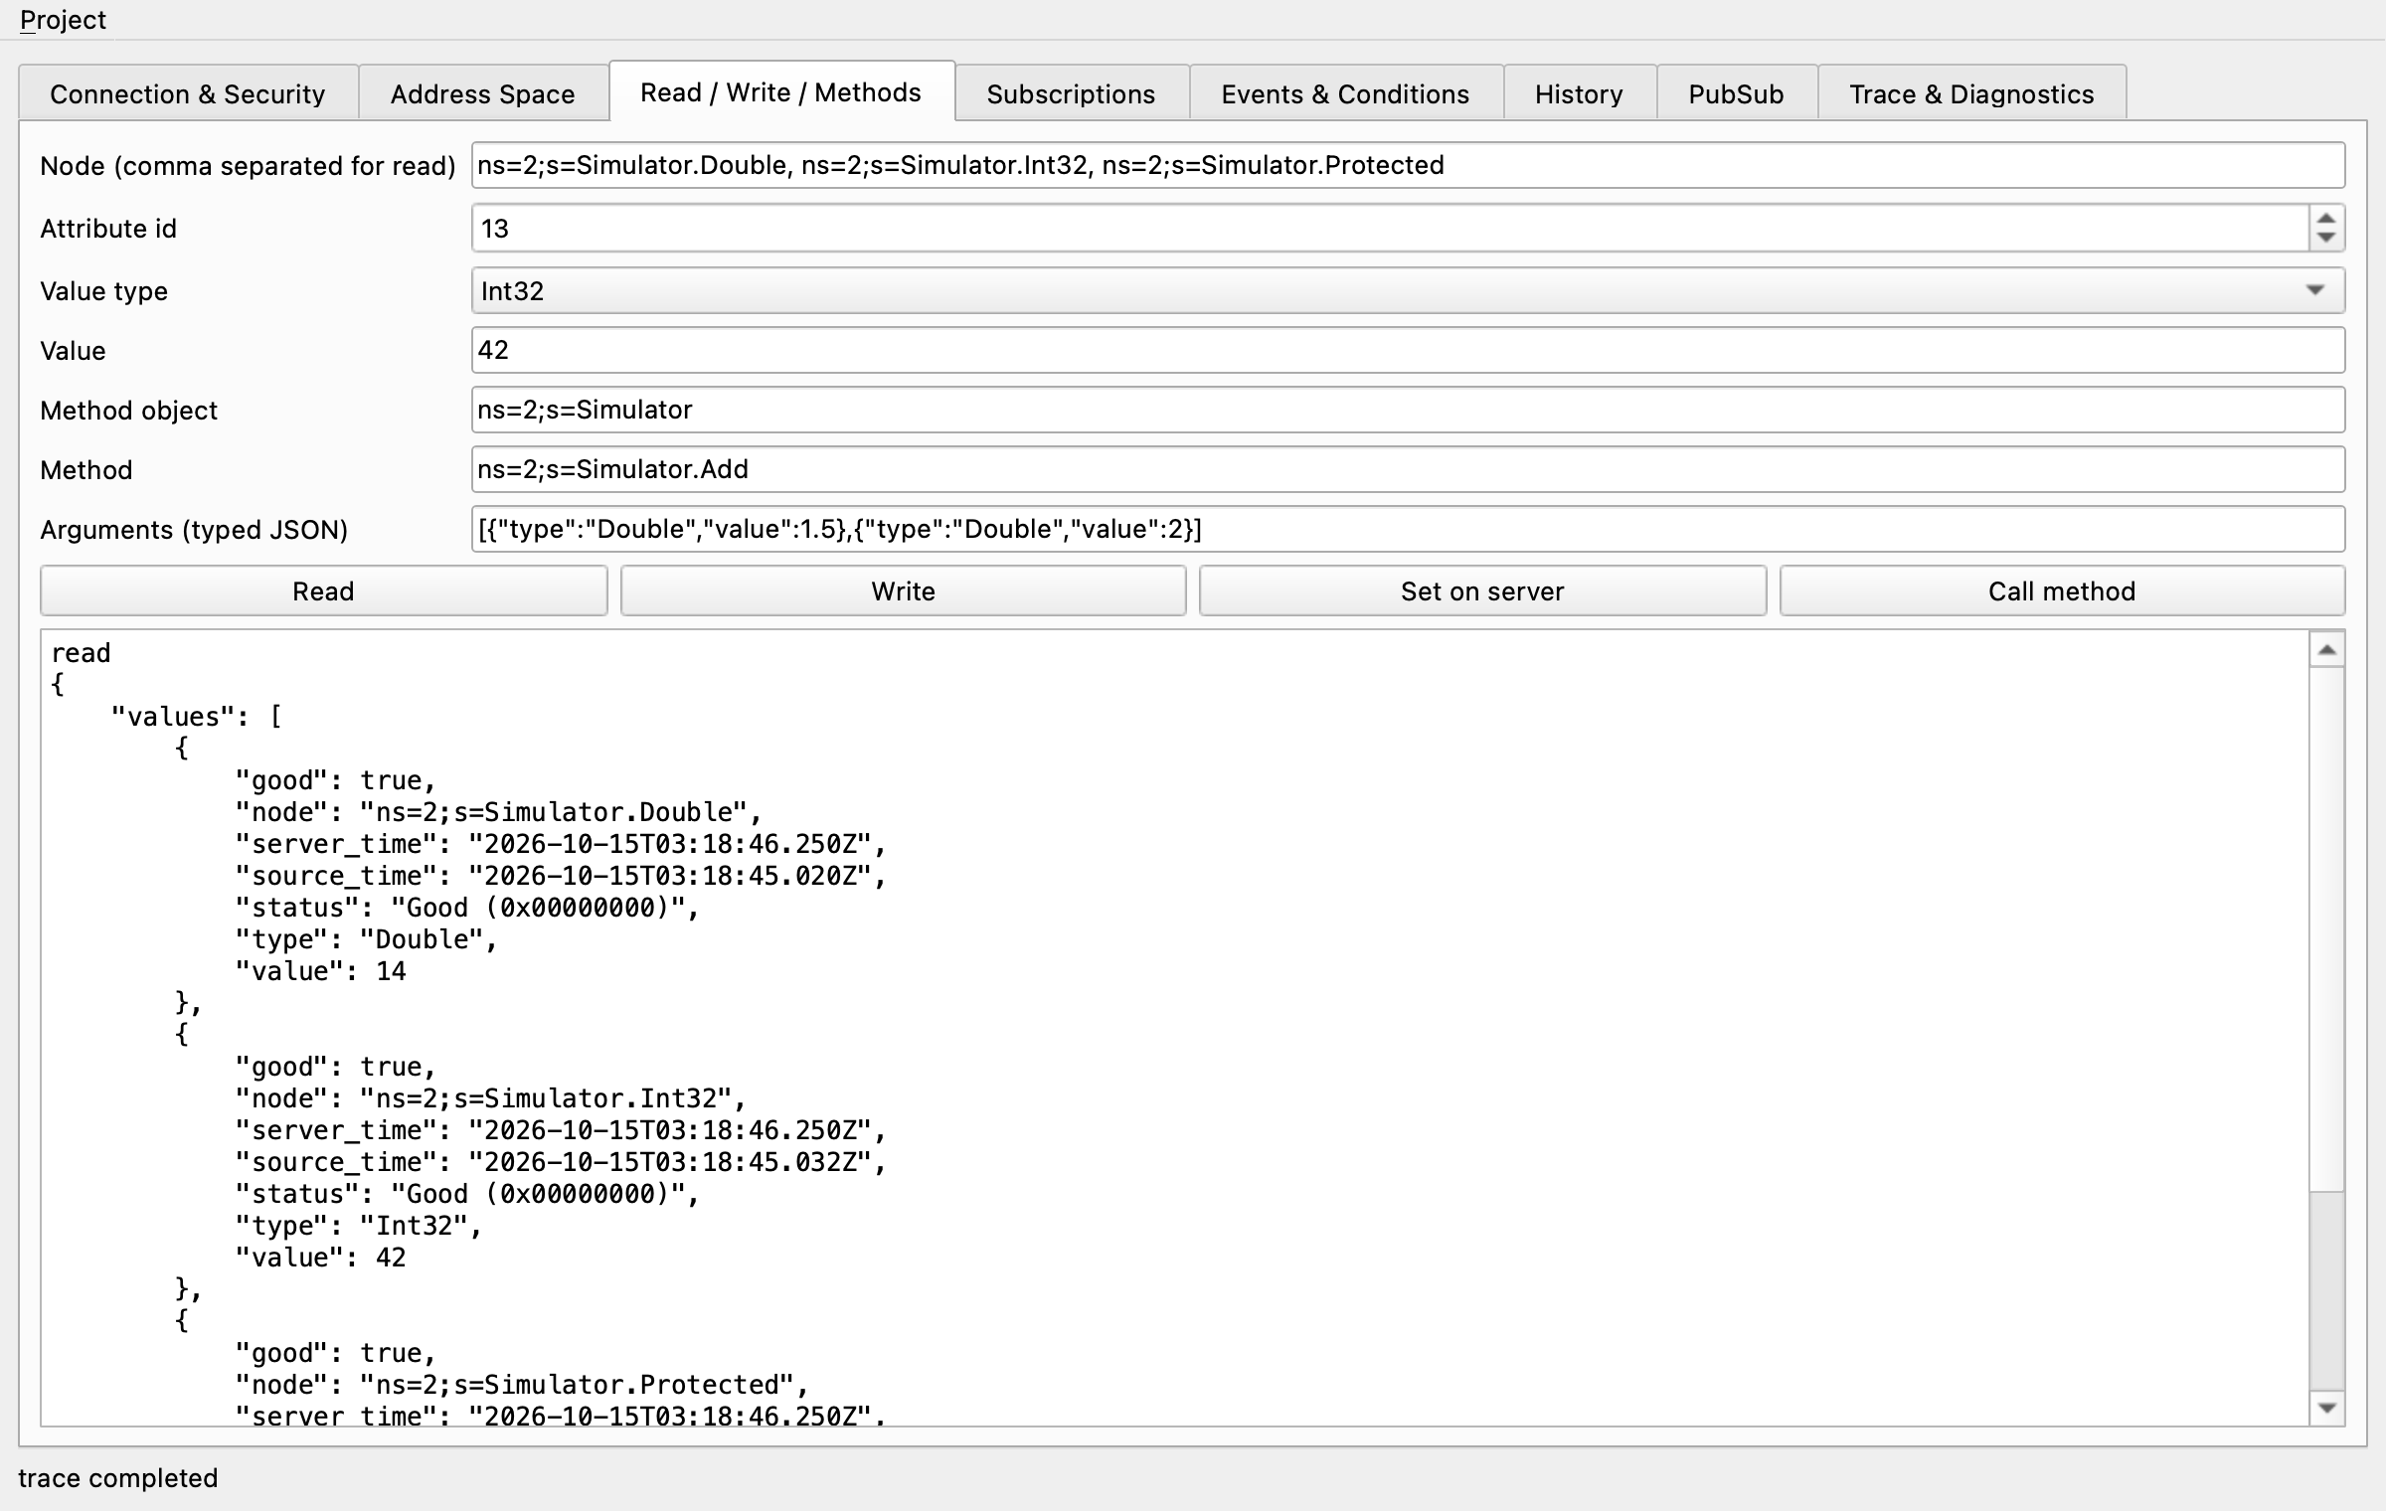Click the Attribute id field
Screen dimensions: 2386x1511
click(1389, 229)
